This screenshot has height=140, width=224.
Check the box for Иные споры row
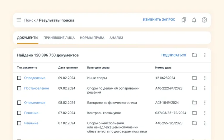[19, 78]
